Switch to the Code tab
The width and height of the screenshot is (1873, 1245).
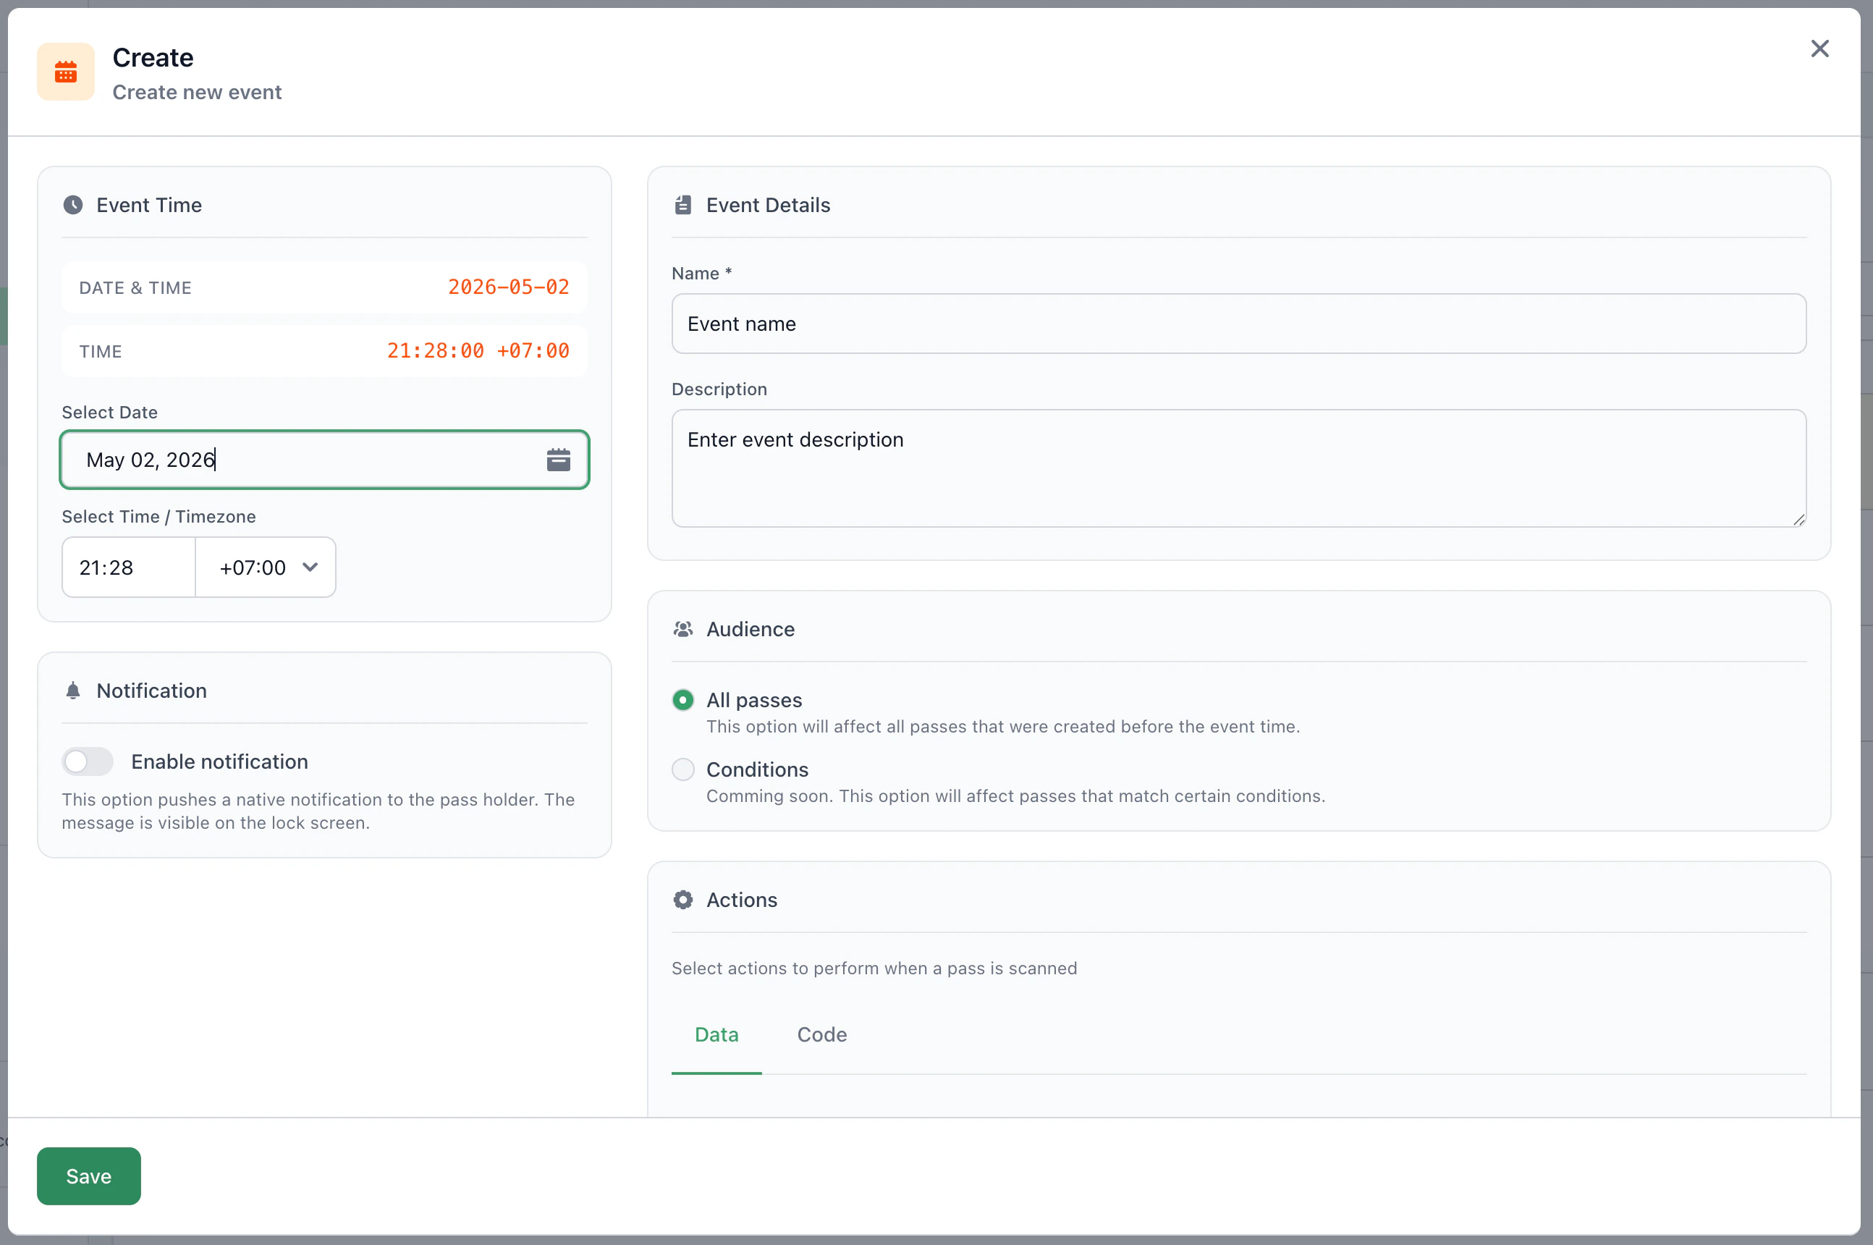coord(822,1034)
